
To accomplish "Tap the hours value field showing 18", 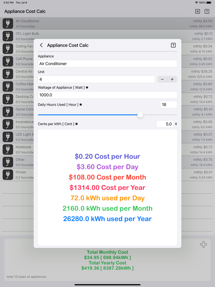I will [168, 104].
